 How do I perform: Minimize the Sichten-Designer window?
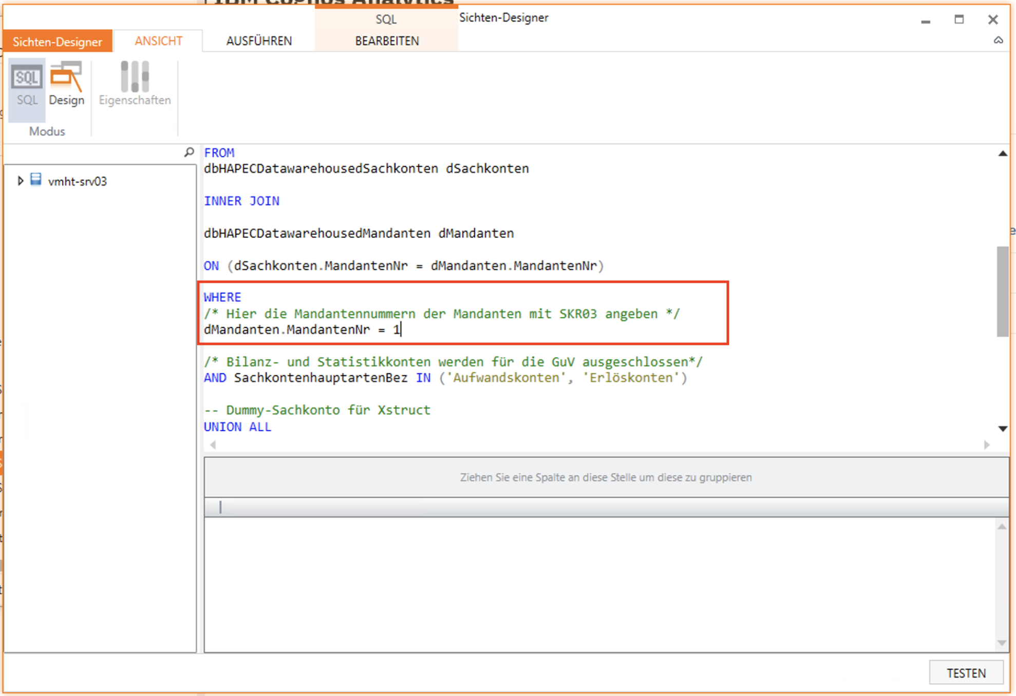926,21
